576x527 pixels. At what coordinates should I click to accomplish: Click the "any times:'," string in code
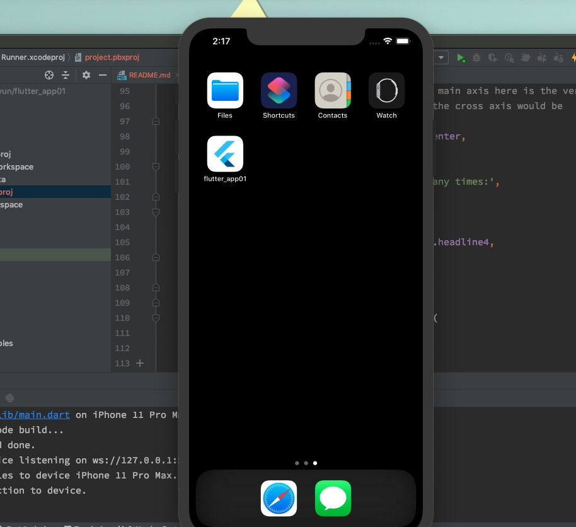pos(466,182)
